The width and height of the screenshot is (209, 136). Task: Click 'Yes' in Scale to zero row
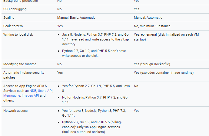pos(60,26)
